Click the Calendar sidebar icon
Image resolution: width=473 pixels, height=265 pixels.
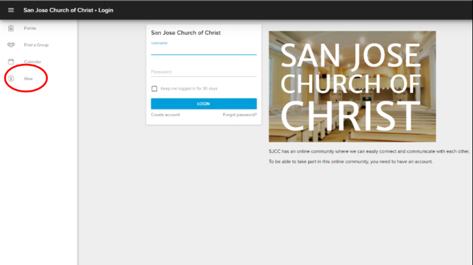pos(11,61)
